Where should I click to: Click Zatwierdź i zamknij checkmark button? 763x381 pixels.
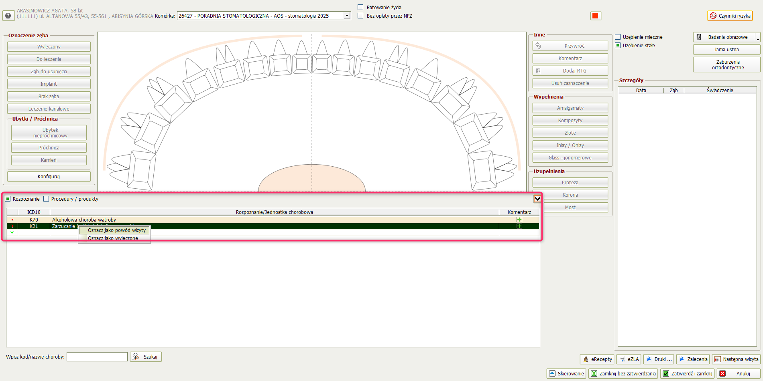687,373
